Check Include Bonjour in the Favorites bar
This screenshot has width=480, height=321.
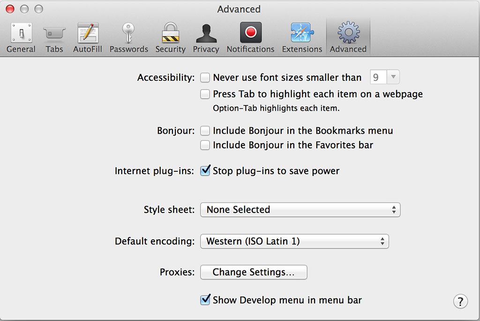pos(205,145)
